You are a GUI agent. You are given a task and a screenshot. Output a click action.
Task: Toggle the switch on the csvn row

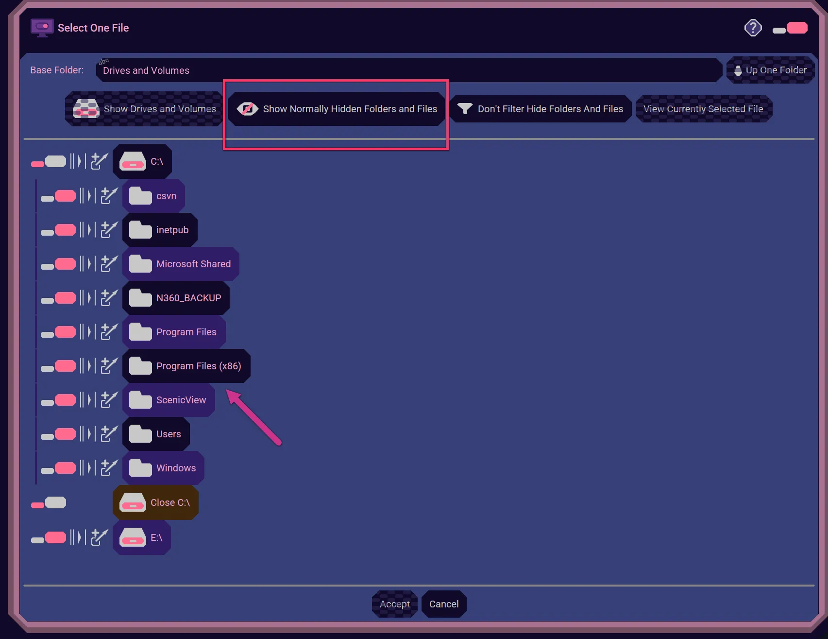coord(58,196)
